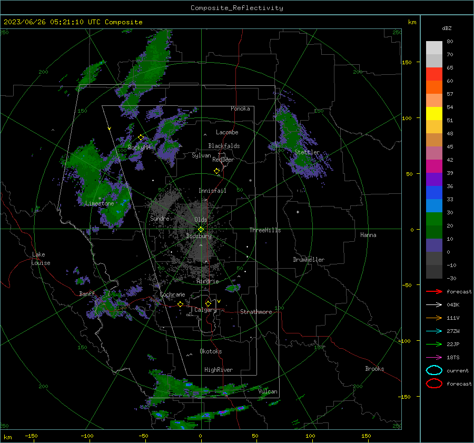The image size is (474, 443).
Task: Click the Airdrie city label
Action: [x=208, y=281]
